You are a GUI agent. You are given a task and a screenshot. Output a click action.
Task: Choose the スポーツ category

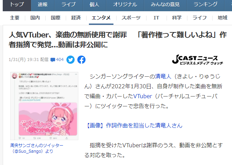[x=131, y=18]
